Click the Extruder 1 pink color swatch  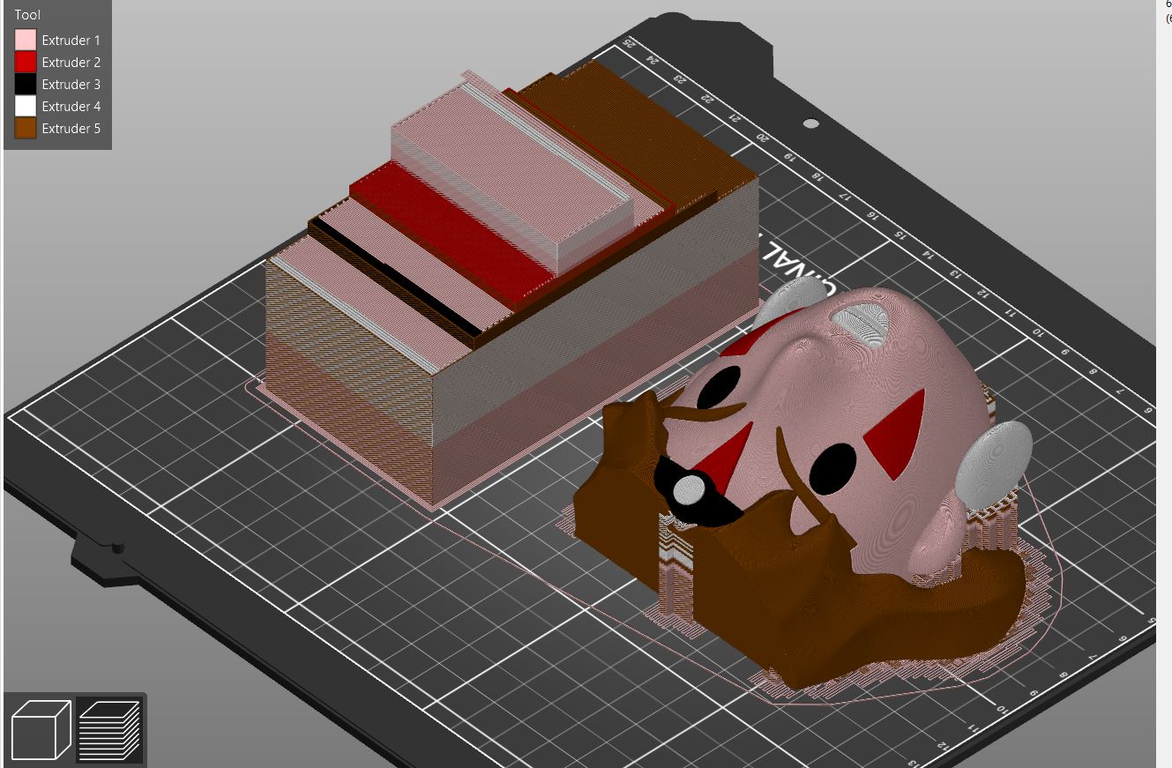[26, 40]
